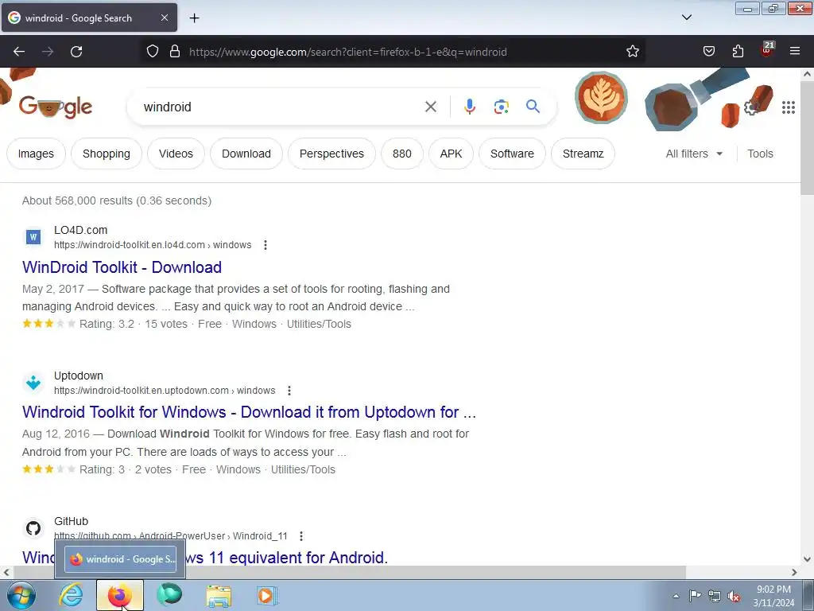Filter results by Images
The height and width of the screenshot is (611, 814).
(x=36, y=154)
